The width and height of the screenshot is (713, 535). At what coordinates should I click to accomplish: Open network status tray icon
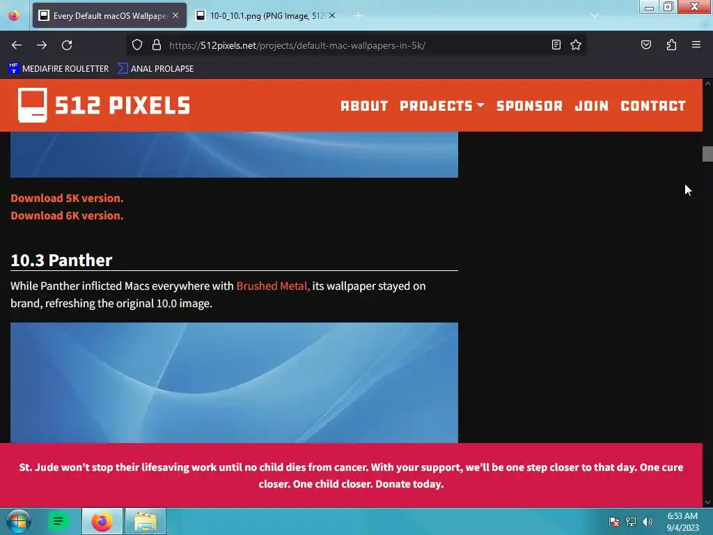(631, 522)
